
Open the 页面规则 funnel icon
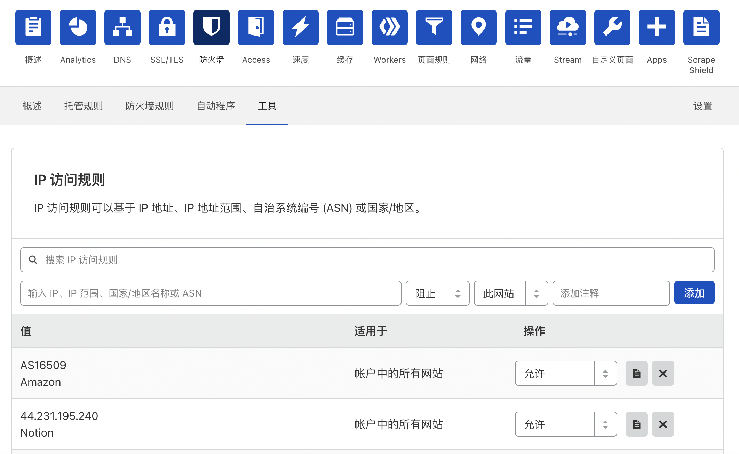click(x=434, y=28)
